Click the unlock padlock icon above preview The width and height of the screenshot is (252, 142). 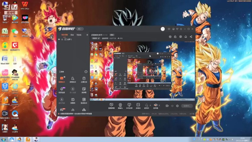click(175, 37)
